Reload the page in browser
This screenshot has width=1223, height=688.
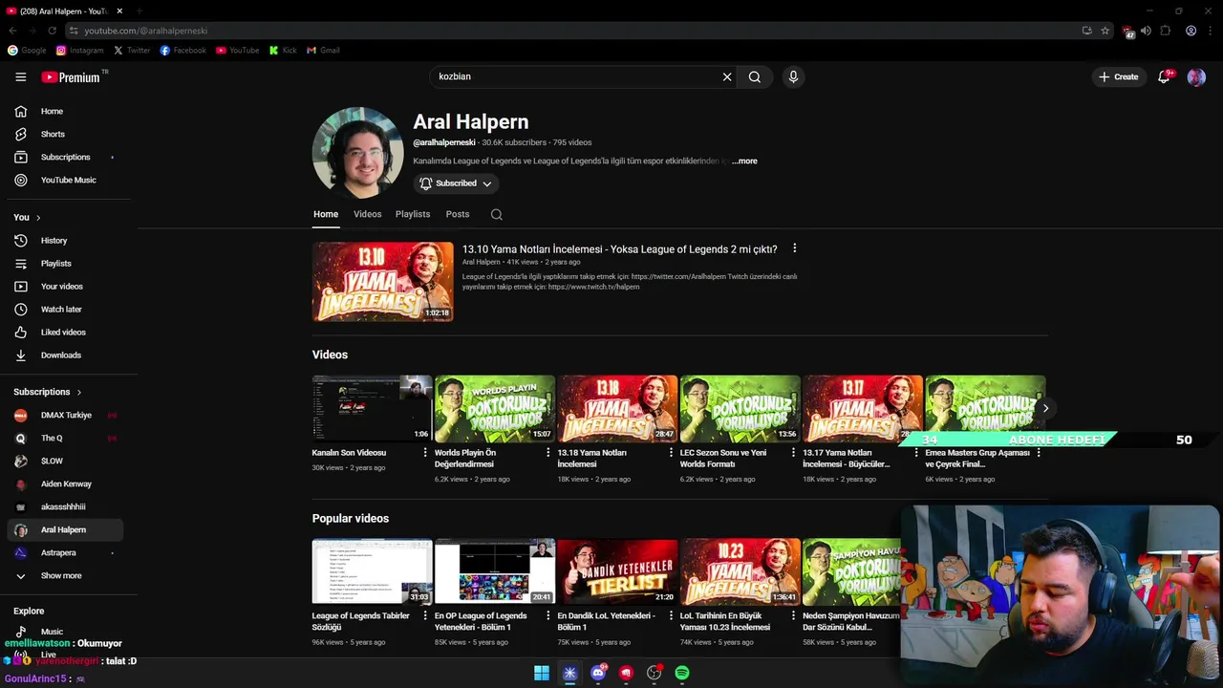pos(52,31)
